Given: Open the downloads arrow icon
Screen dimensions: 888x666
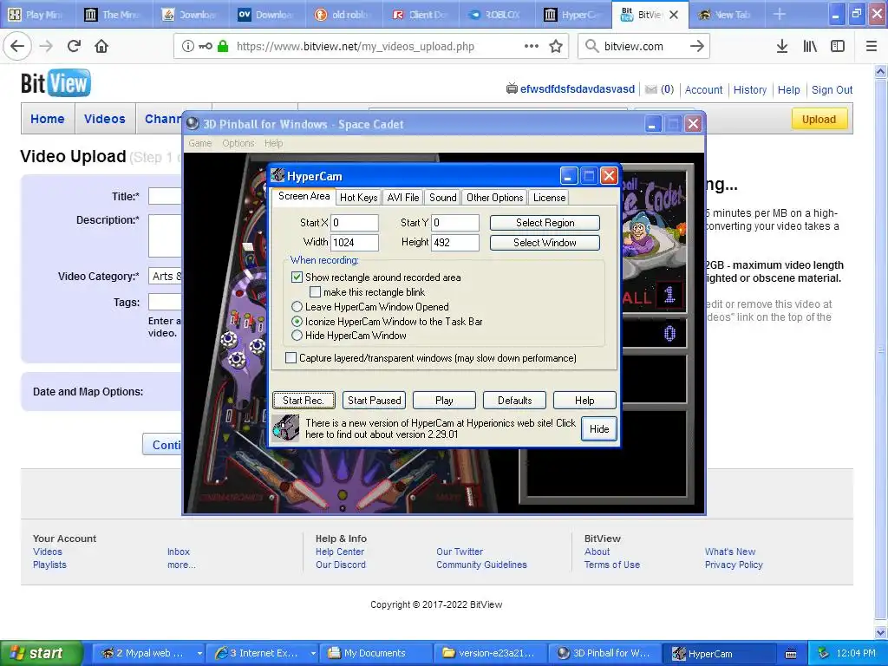Looking at the screenshot, I should tap(782, 46).
